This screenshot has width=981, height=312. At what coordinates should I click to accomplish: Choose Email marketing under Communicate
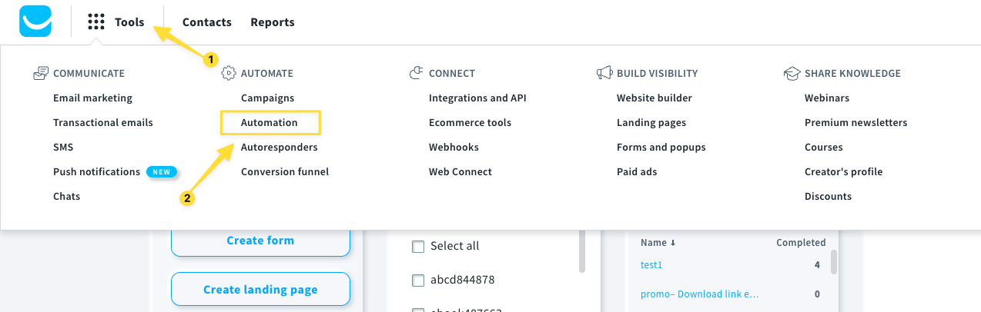tap(92, 98)
